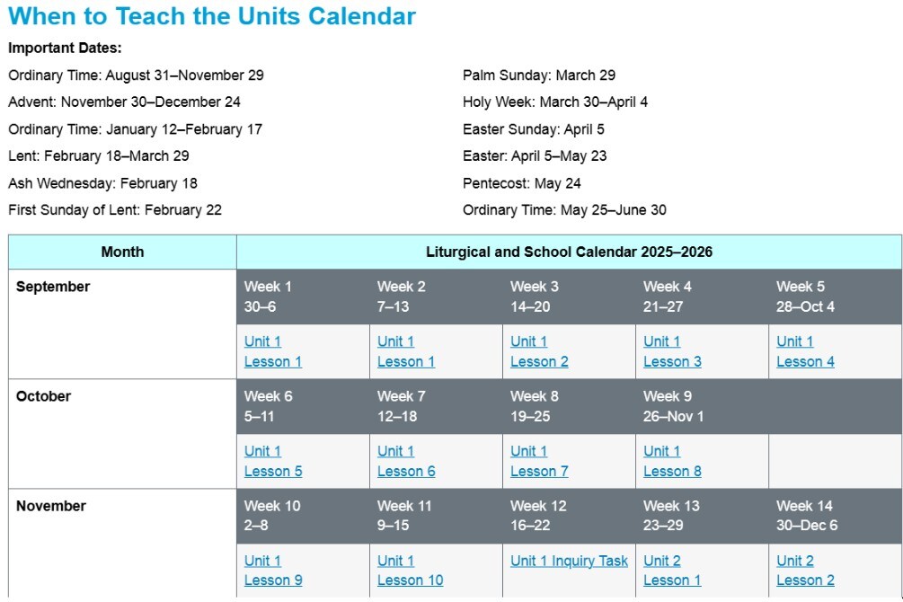Click the When to Teach the Units Calendar heading
This screenshot has width=903, height=602.
click(212, 16)
